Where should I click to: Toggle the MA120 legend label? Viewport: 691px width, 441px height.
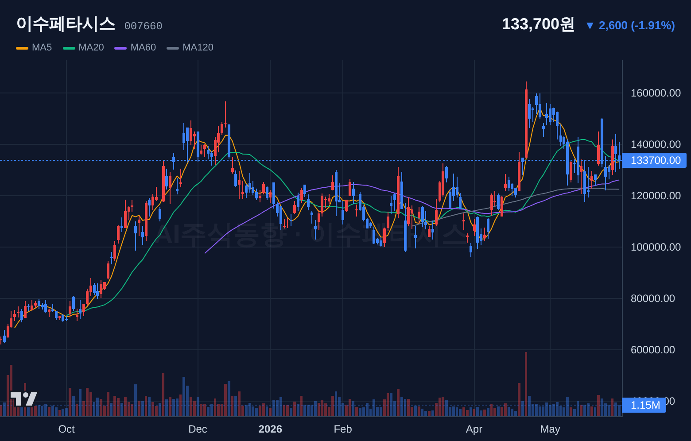click(x=198, y=47)
